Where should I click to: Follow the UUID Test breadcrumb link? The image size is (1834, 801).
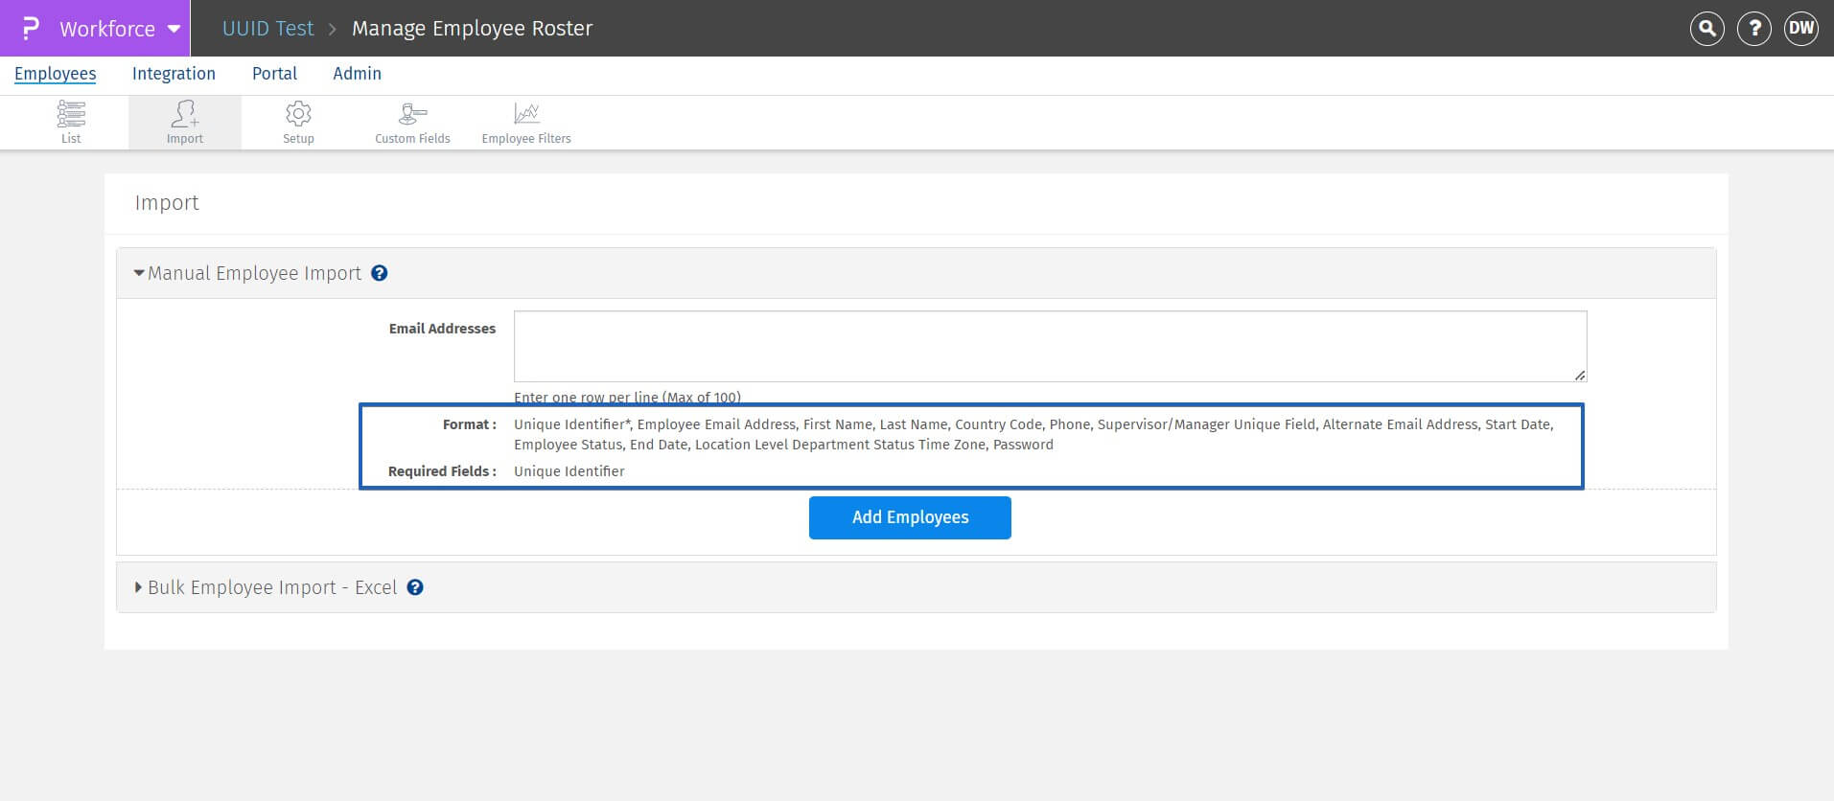tap(267, 29)
